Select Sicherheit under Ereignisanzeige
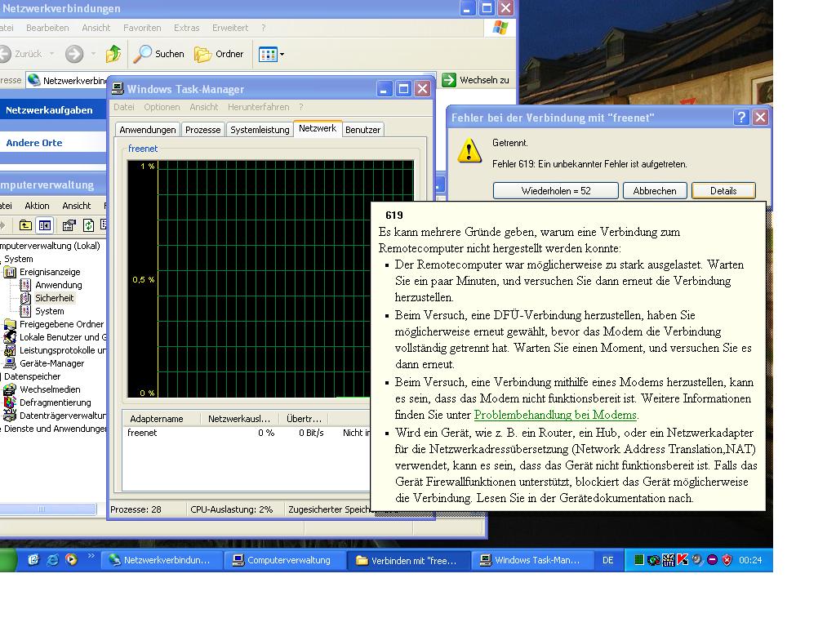 tap(54, 298)
